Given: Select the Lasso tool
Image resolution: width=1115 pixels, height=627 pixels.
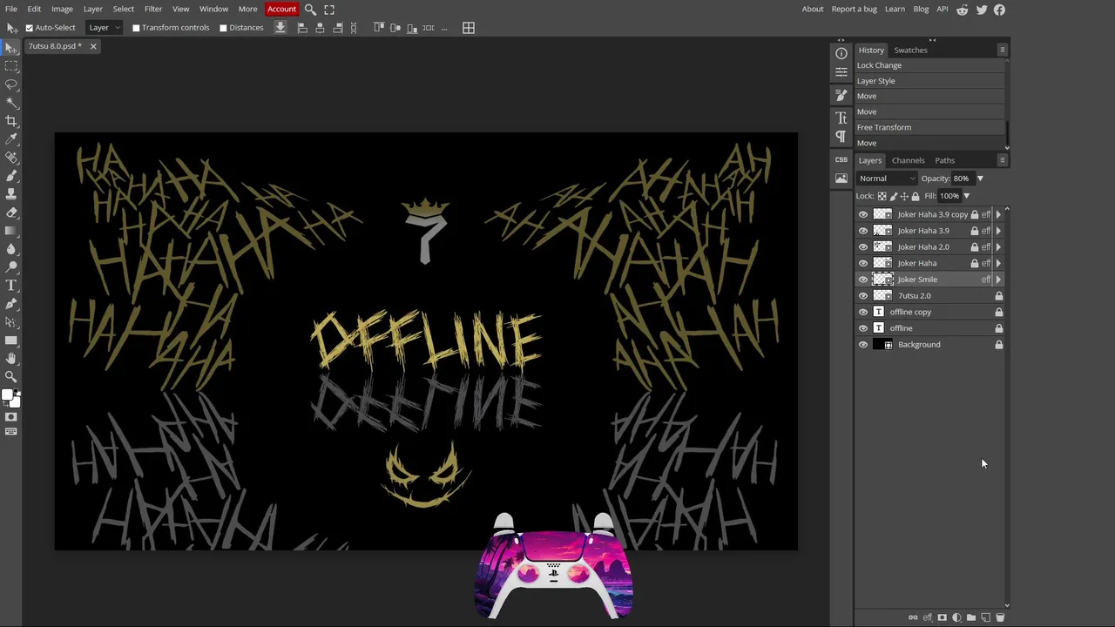Looking at the screenshot, I should 11,84.
